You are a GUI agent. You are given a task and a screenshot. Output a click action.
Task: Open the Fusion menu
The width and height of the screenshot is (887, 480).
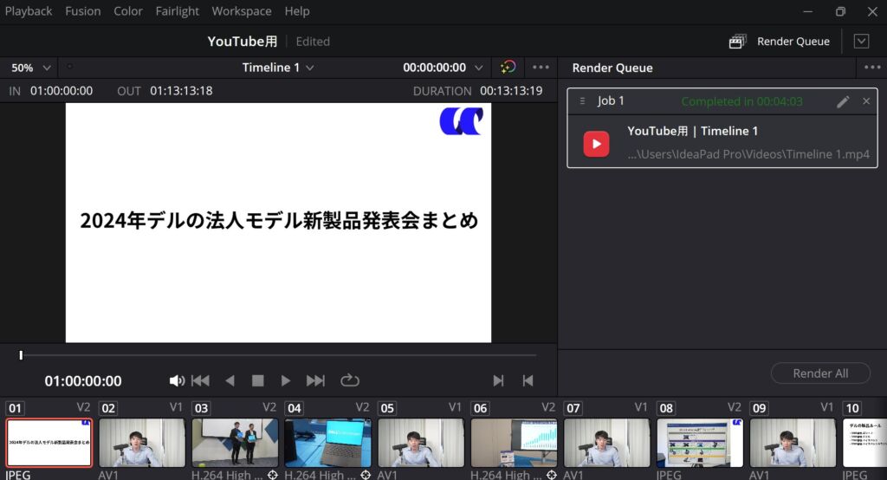[x=82, y=10]
